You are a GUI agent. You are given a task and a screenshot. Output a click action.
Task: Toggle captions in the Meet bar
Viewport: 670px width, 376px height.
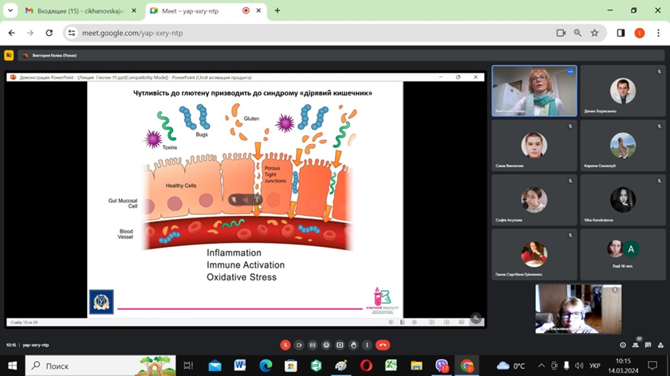point(313,345)
